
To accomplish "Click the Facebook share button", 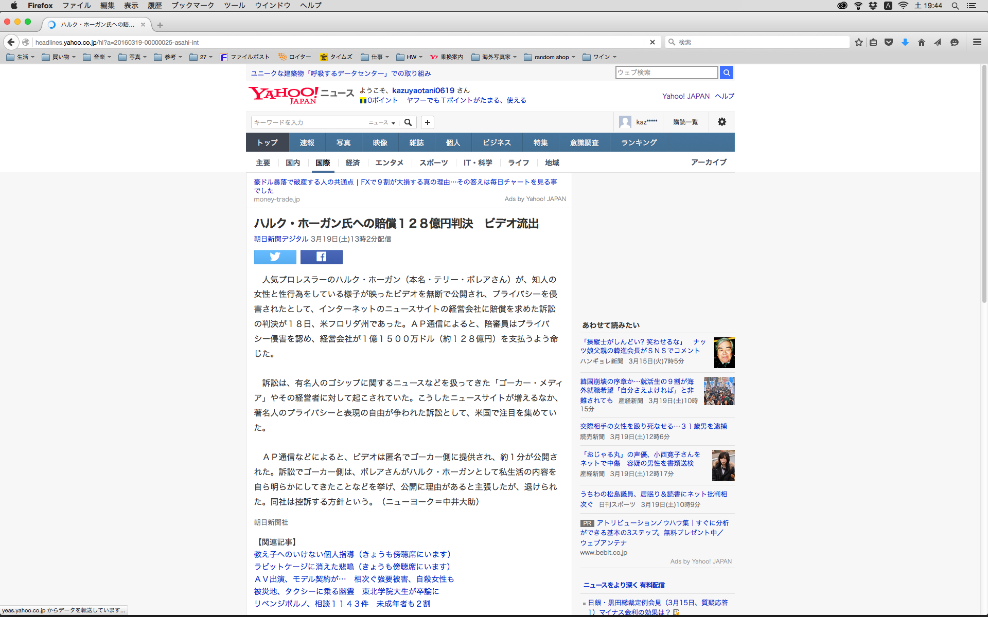I will click(x=321, y=257).
